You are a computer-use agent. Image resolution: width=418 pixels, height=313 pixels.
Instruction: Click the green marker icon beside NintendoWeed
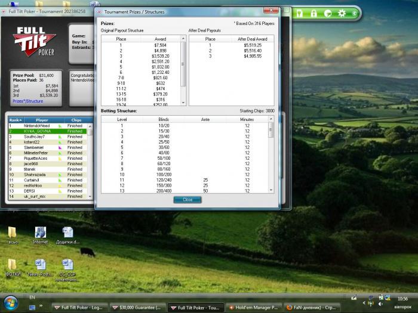pos(60,126)
